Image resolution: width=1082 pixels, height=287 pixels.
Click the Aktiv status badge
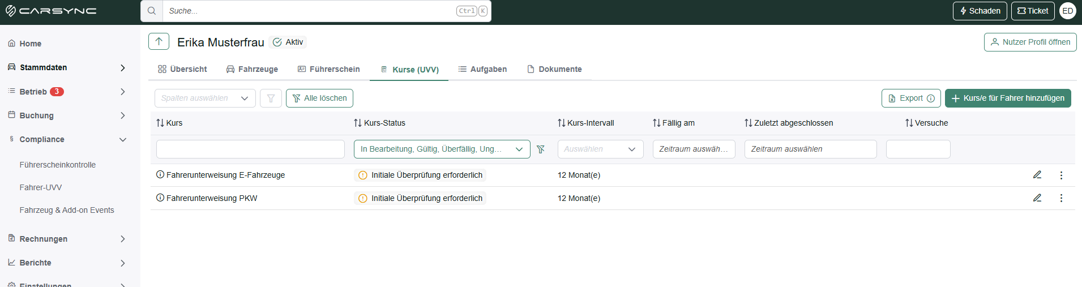coord(288,42)
